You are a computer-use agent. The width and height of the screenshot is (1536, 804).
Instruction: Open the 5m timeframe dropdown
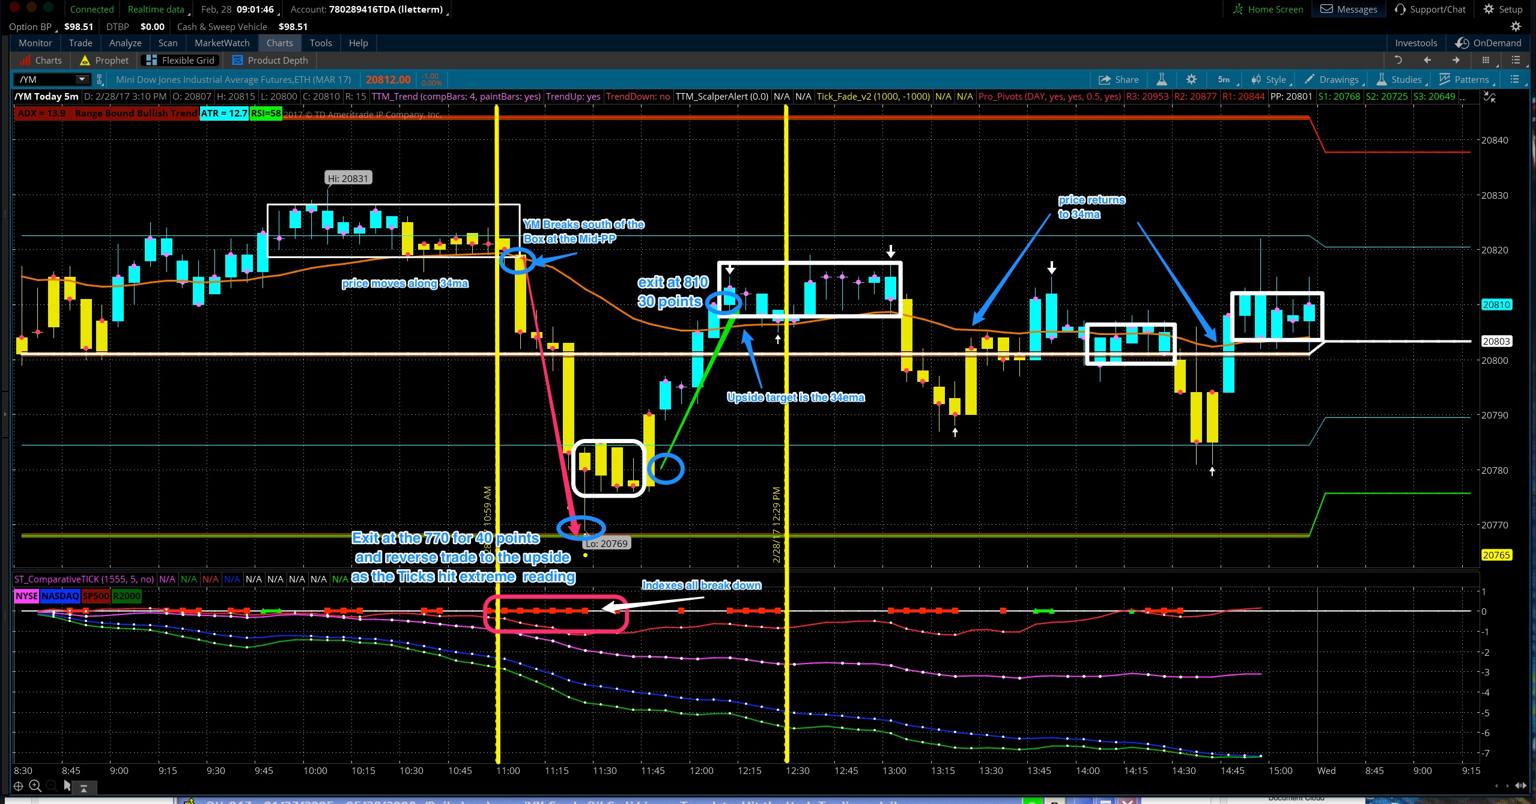[x=1223, y=79]
